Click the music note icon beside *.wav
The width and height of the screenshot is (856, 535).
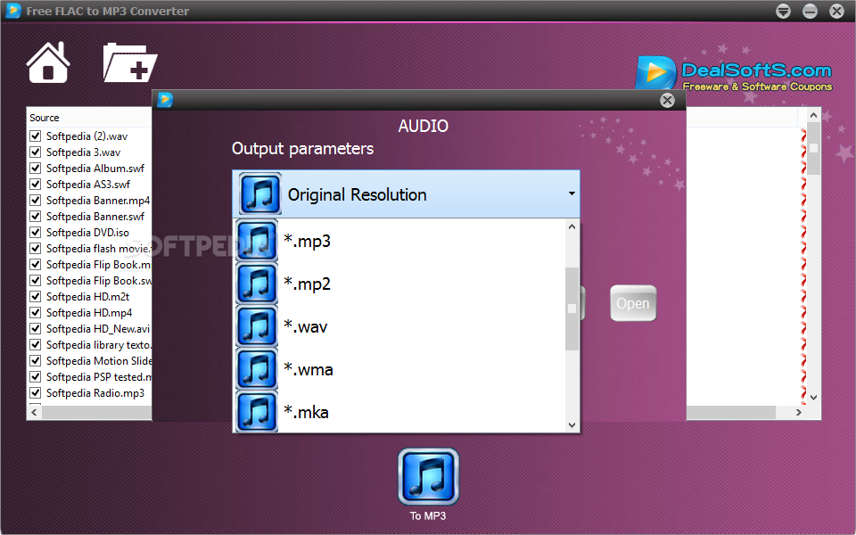257,326
